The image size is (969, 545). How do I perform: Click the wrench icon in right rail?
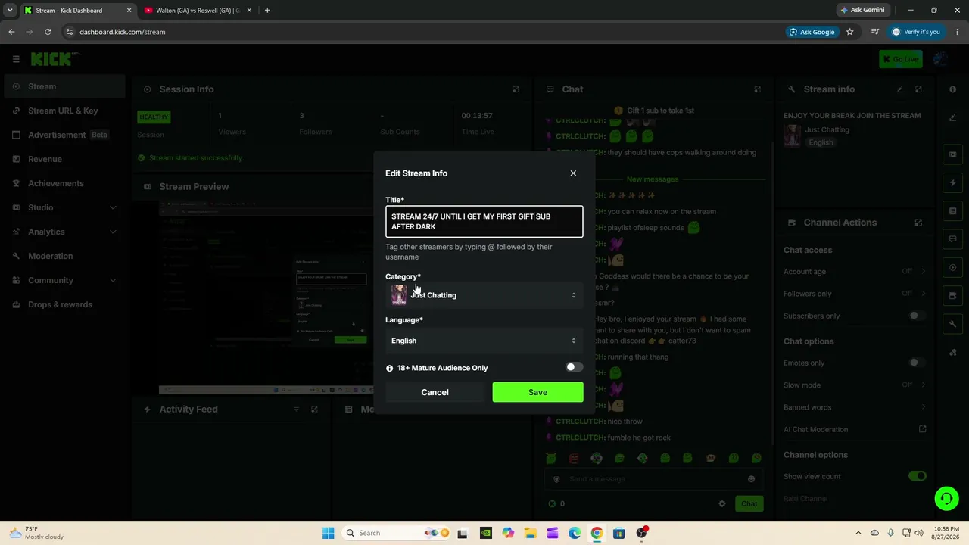[952, 324]
